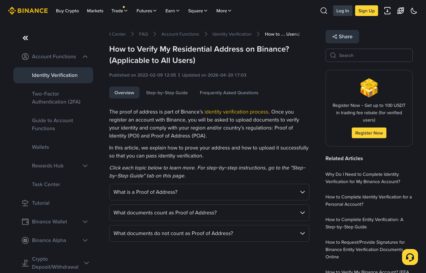Click the Identity Verification breadcrumb
This screenshot has height=273, width=426.
(232, 34)
